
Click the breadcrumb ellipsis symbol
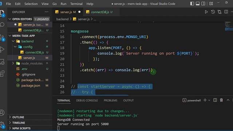tap(95, 19)
